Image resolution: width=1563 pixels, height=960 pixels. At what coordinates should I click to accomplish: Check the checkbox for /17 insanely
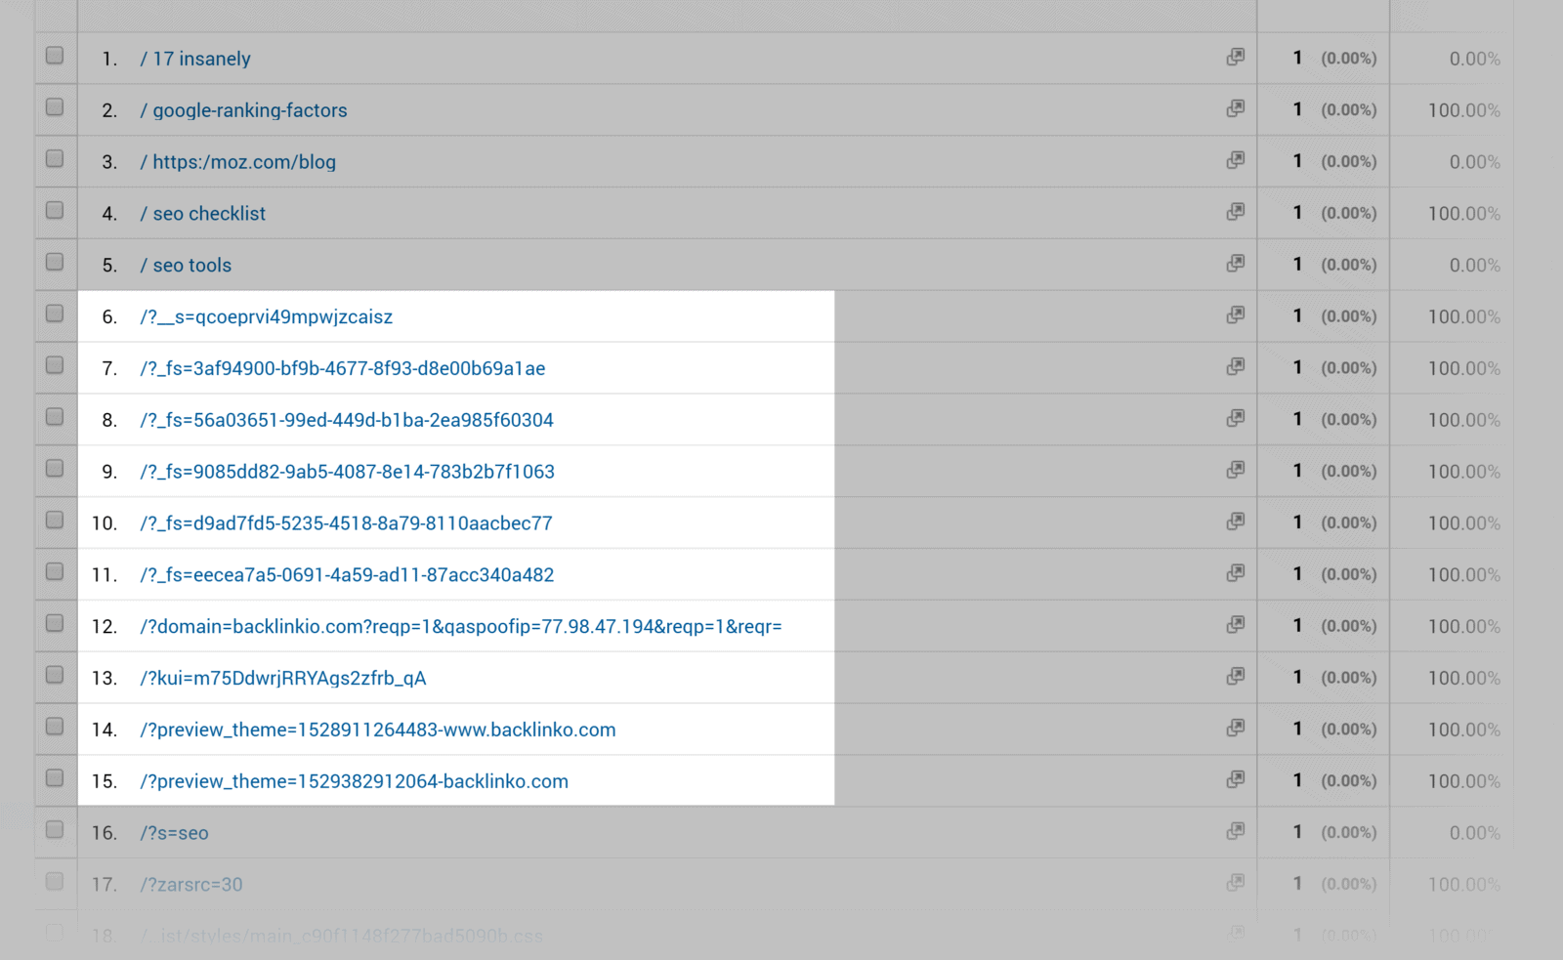(55, 56)
